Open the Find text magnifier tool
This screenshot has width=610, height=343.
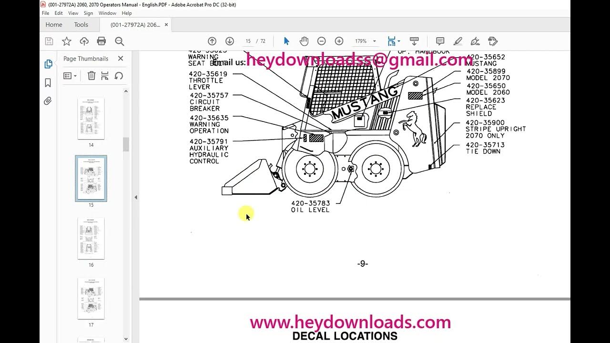pos(120,41)
